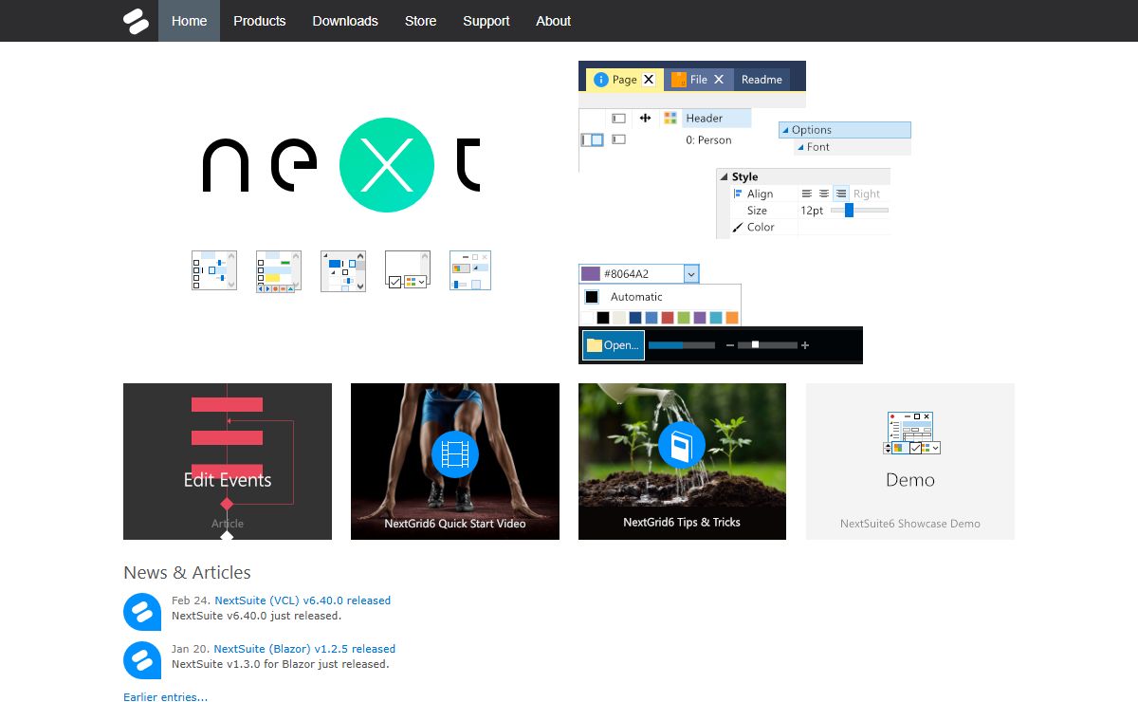Viewport: 1138px width, 702px height.
Task: Click the blue info icon on the Page tab
Action: pyautogui.click(x=600, y=80)
